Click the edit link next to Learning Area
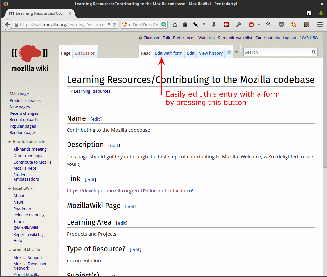This screenshot has width=327, height=277. 122,223
